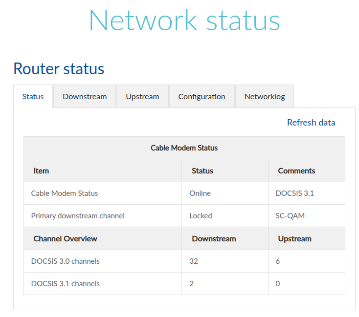Open the Networklog tab
The height and width of the screenshot is (317, 359).
(x=265, y=96)
